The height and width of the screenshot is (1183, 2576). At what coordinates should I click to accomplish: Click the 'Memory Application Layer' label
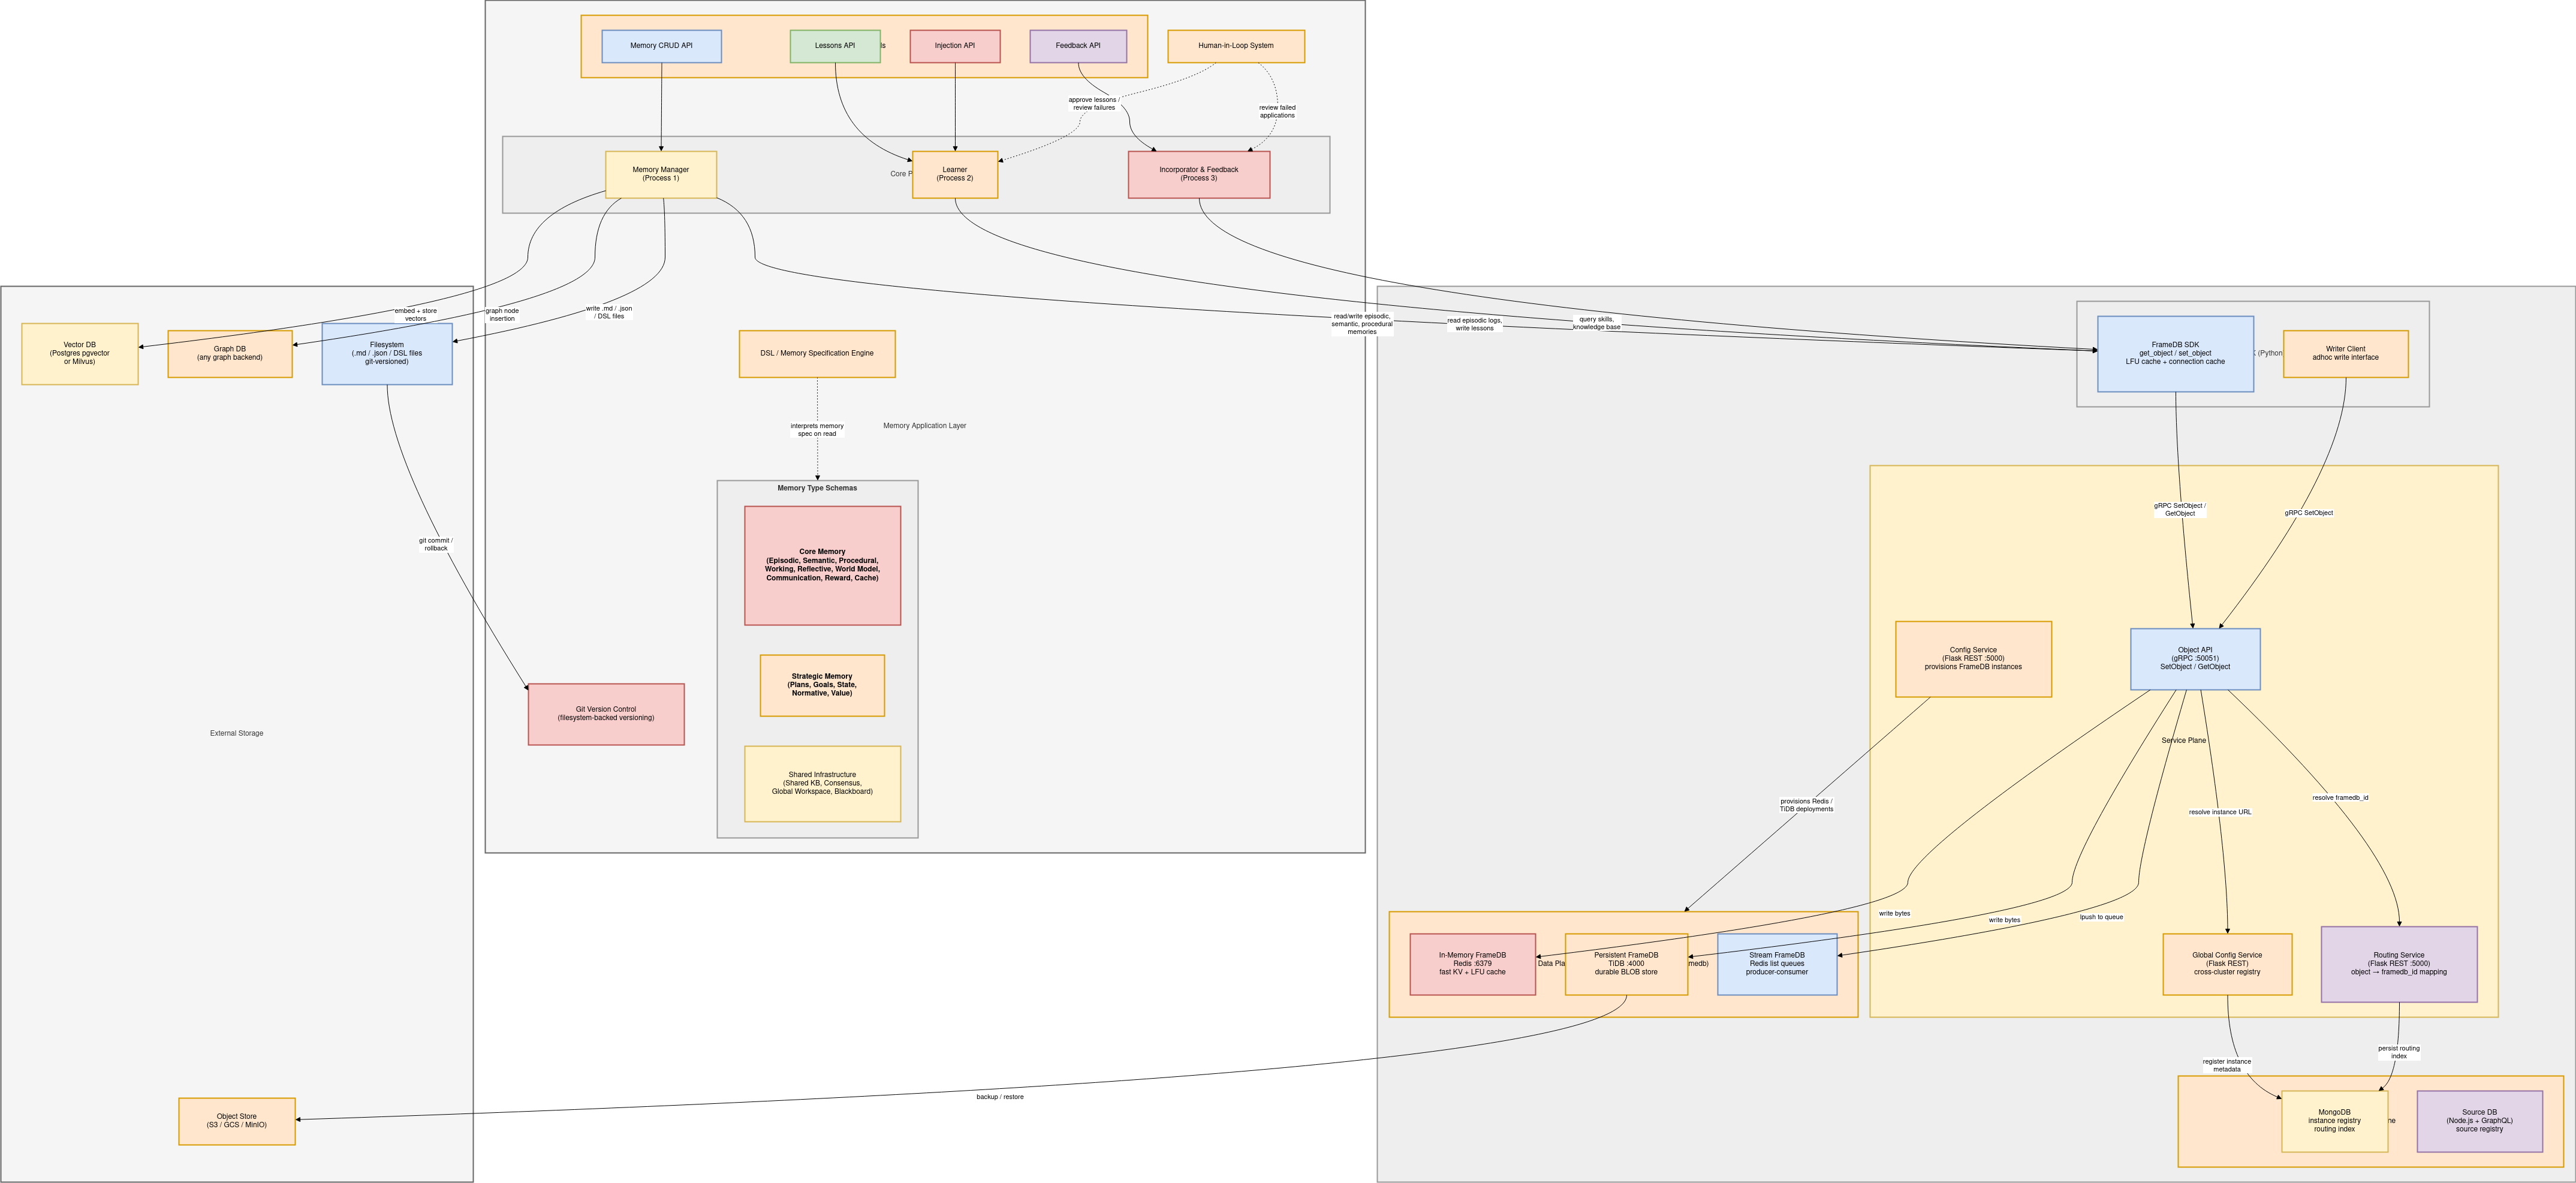tap(925, 426)
